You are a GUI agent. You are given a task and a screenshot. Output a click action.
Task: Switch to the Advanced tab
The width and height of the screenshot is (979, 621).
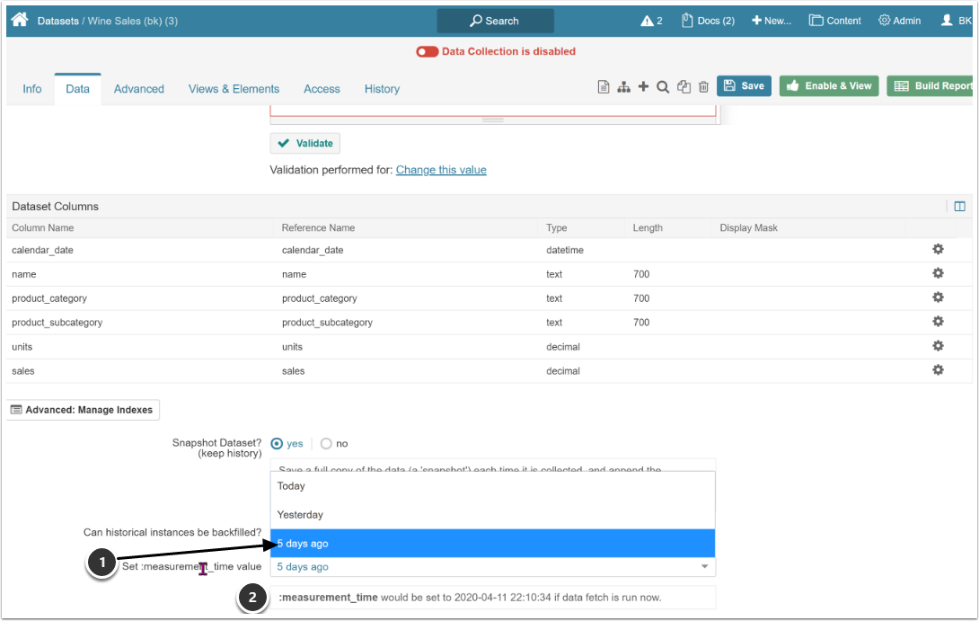[x=138, y=89]
